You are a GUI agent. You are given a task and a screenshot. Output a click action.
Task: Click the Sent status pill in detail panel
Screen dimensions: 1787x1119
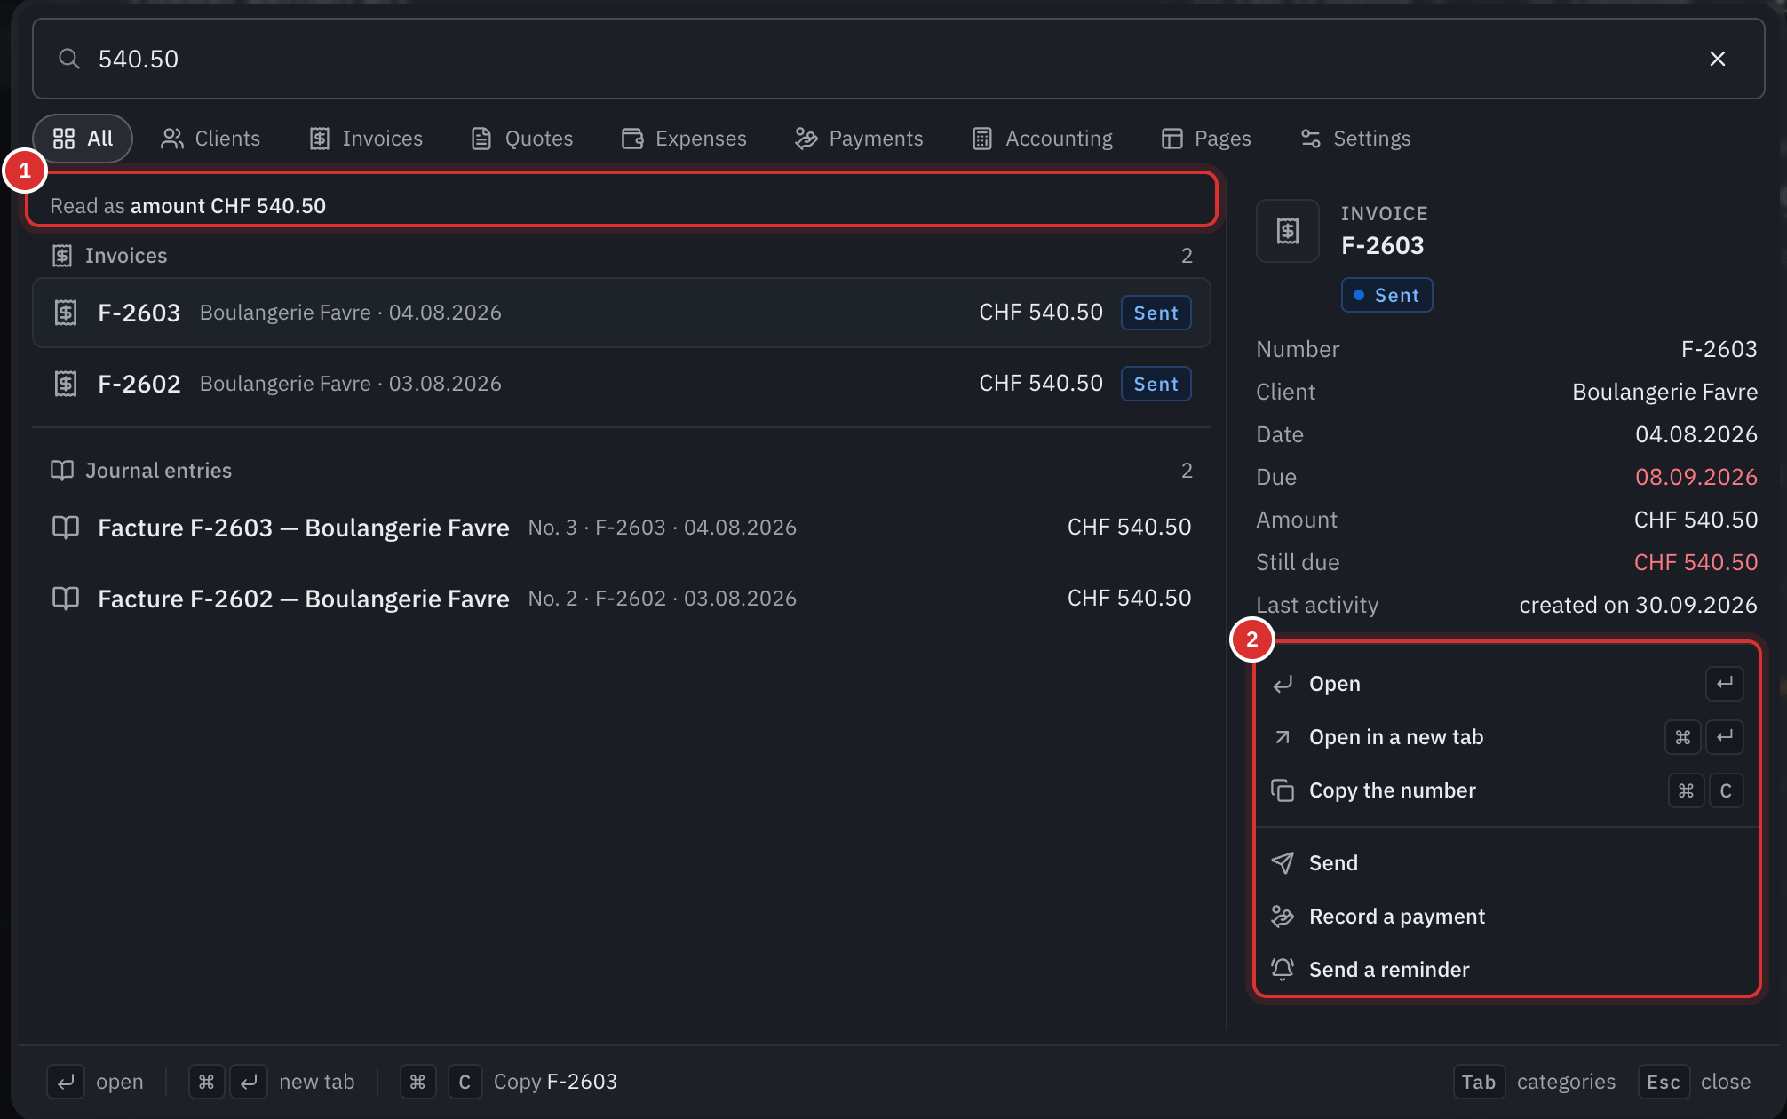(x=1386, y=295)
